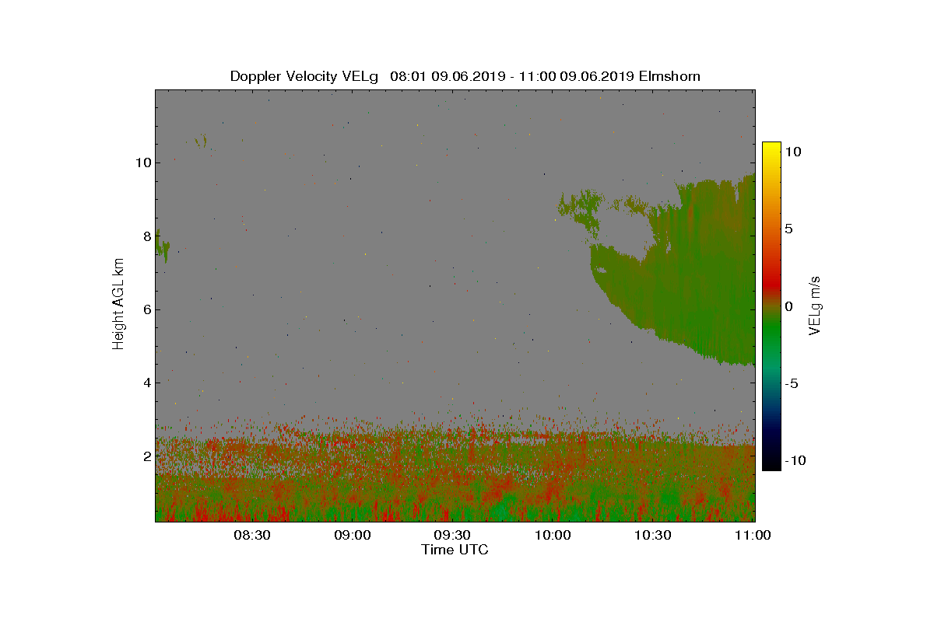Click the colorbar tick label -5
934x622 pixels.
tap(790, 383)
